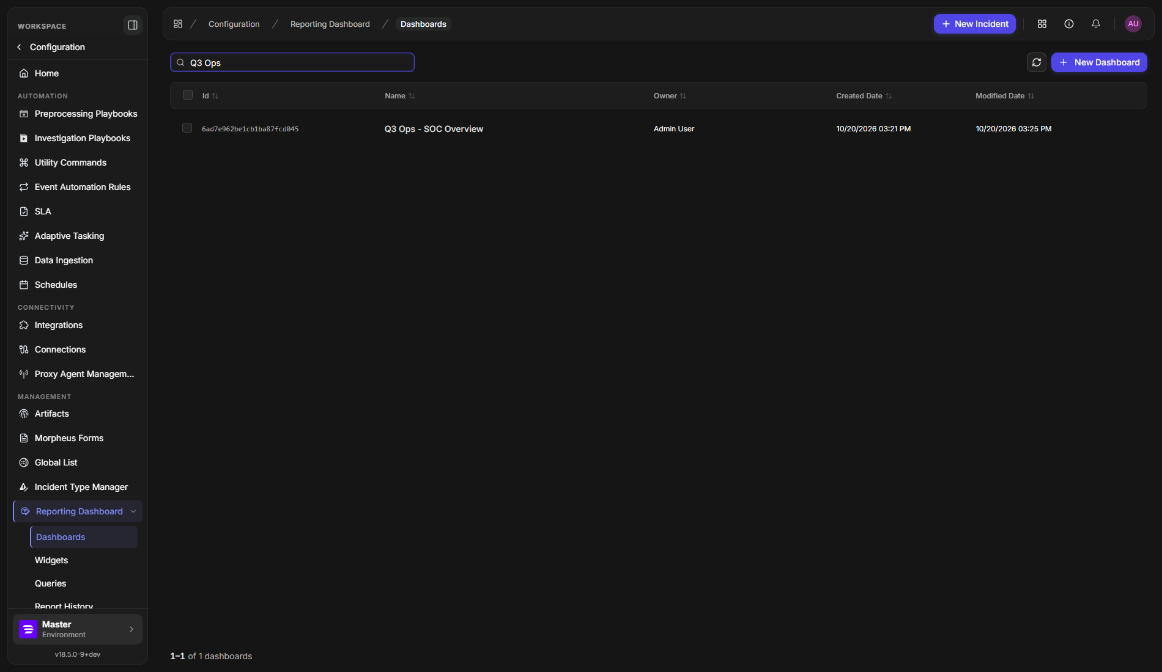Screen dimensions: 1162x672
Task: Open Global List in sidebar
Action: click(x=78, y=462)
